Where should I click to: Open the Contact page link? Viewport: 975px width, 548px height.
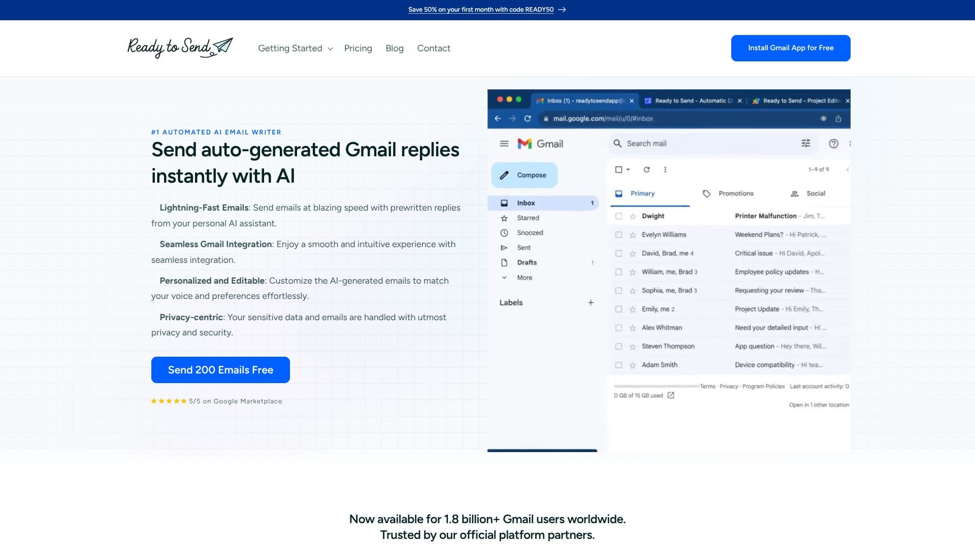click(x=434, y=48)
